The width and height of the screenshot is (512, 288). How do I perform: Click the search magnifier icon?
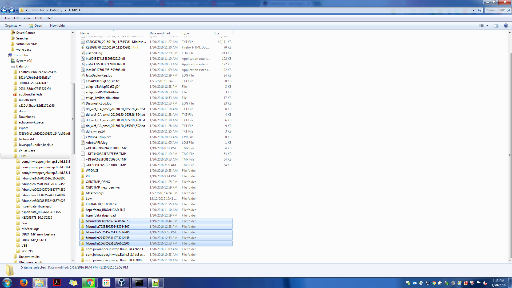(508, 10)
